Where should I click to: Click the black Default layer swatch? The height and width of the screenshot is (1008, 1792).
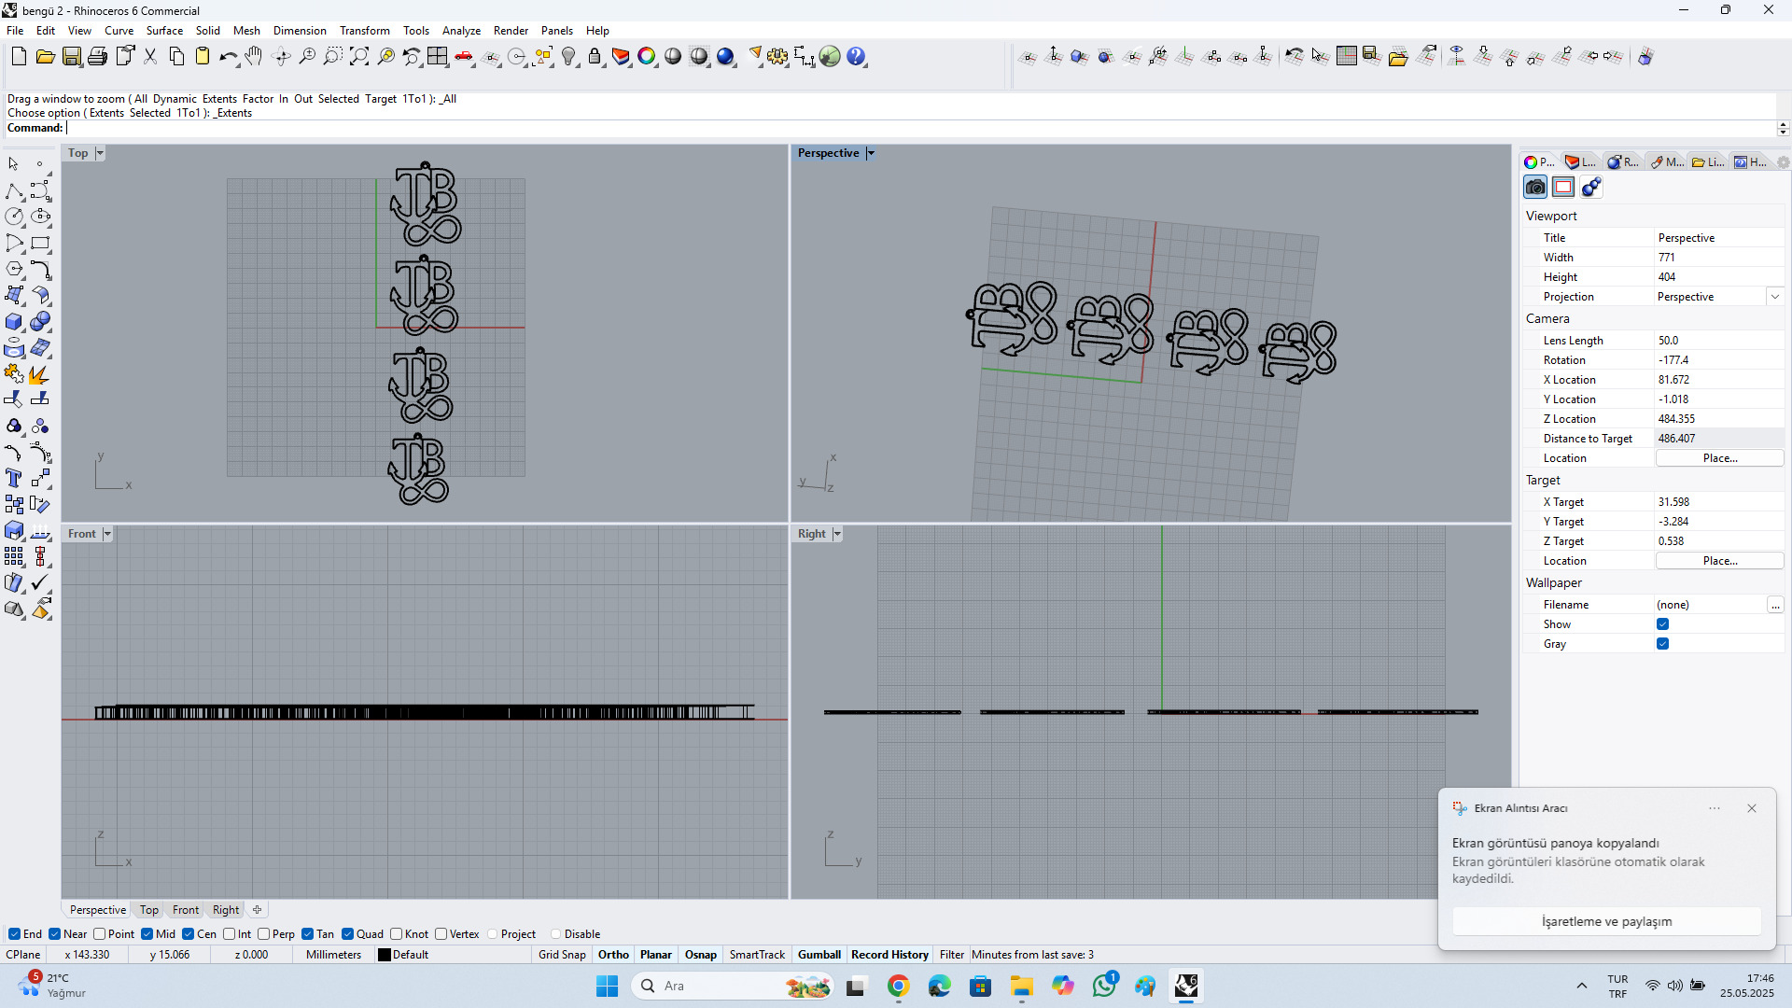click(384, 955)
